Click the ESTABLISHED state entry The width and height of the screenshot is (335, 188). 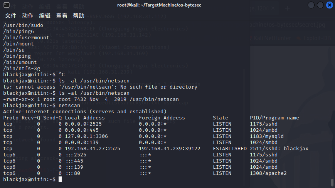230,149
